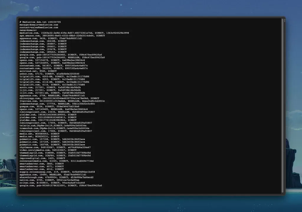Click the last google.com pub-9036915786323591 line
302x212 pixels.
coord(61,185)
